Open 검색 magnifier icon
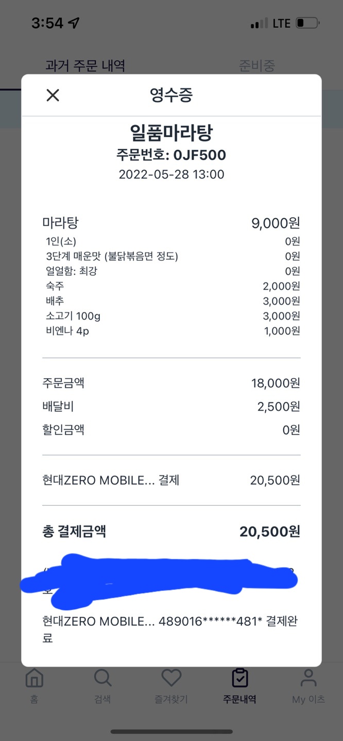343x741 pixels. coord(102,678)
